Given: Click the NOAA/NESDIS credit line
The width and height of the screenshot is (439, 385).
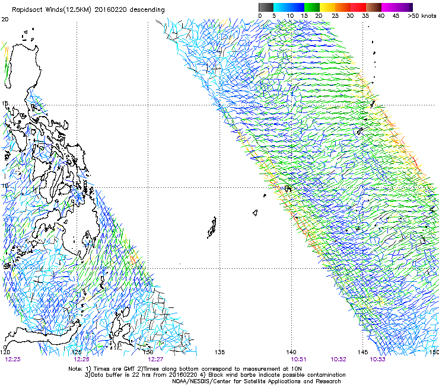Looking at the screenshot, I should 256,381.
